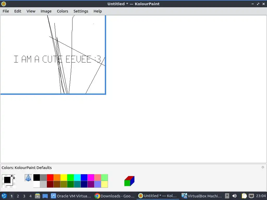Switch to virtual desktop 1
The width and height of the screenshot is (267, 200).
click(x=11, y=196)
